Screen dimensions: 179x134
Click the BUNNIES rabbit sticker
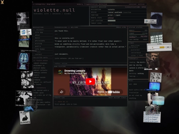coord(25,117)
